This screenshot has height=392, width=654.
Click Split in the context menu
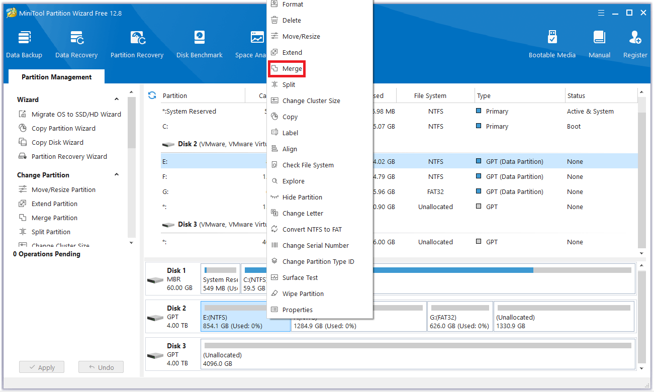(x=320, y=84)
